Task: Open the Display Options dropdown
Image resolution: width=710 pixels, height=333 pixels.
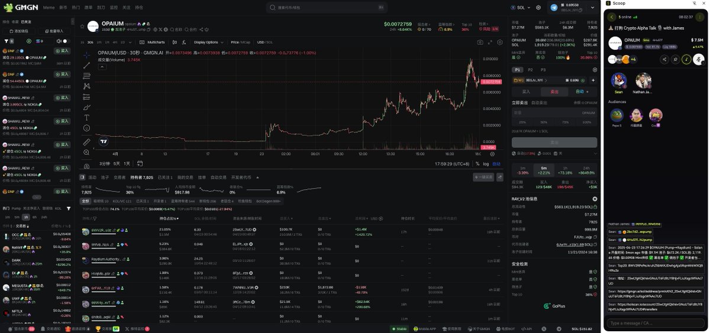Action: [x=208, y=43]
